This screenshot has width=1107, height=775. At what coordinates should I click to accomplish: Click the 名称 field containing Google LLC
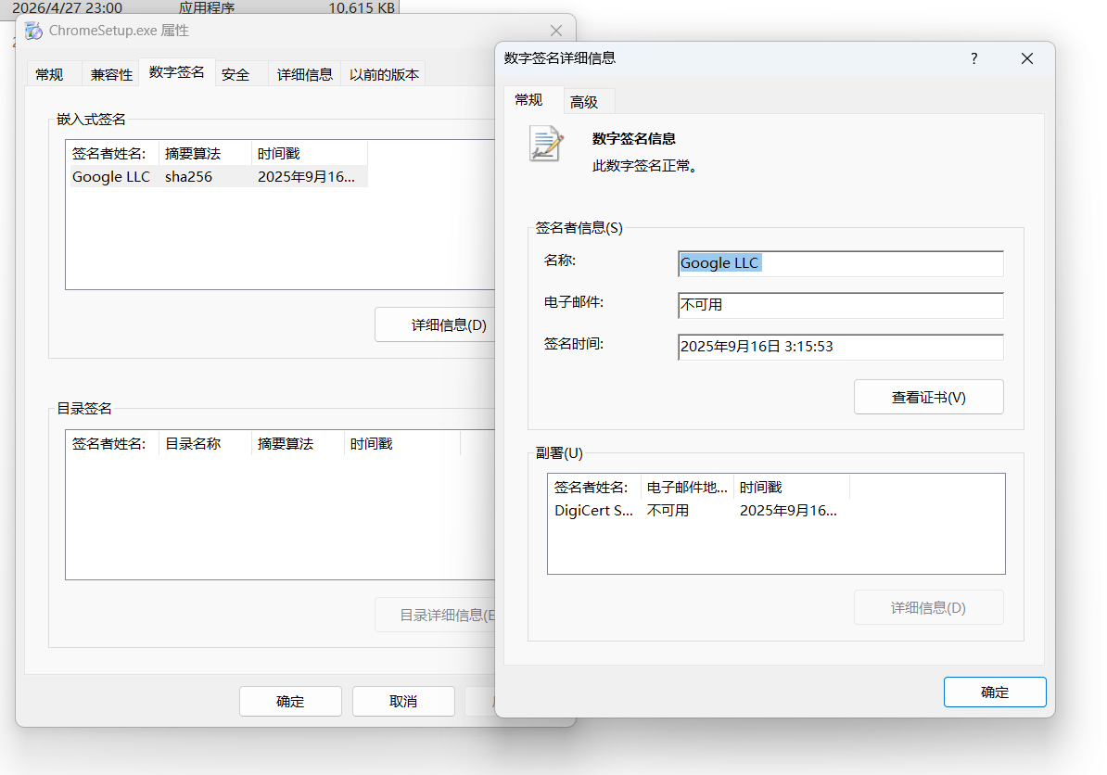(x=840, y=263)
